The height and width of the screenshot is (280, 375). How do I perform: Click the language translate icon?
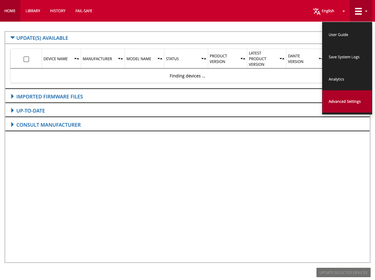click(x=316, y=11)
